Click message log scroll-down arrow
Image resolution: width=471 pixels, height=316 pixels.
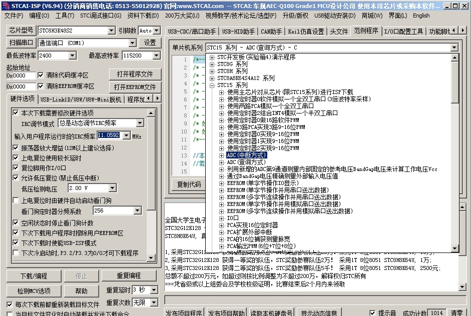462,287
